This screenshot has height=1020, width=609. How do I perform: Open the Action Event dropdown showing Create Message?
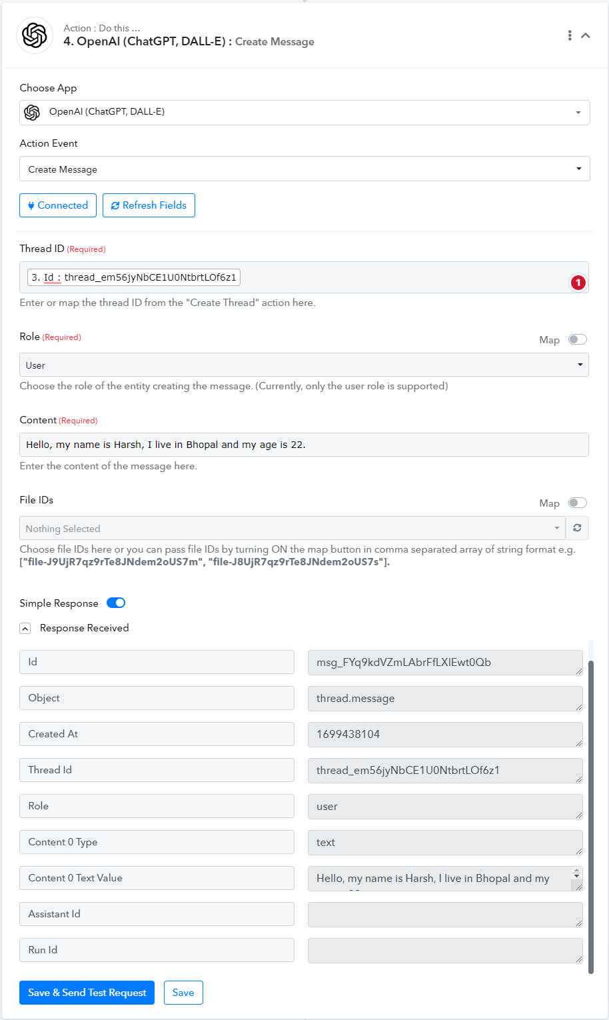tap(304, 169)
